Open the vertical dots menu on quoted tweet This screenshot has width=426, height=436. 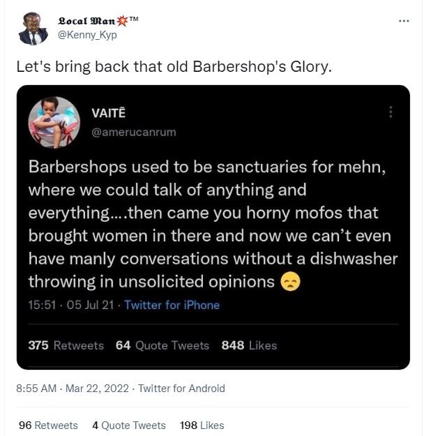[390, 112]
